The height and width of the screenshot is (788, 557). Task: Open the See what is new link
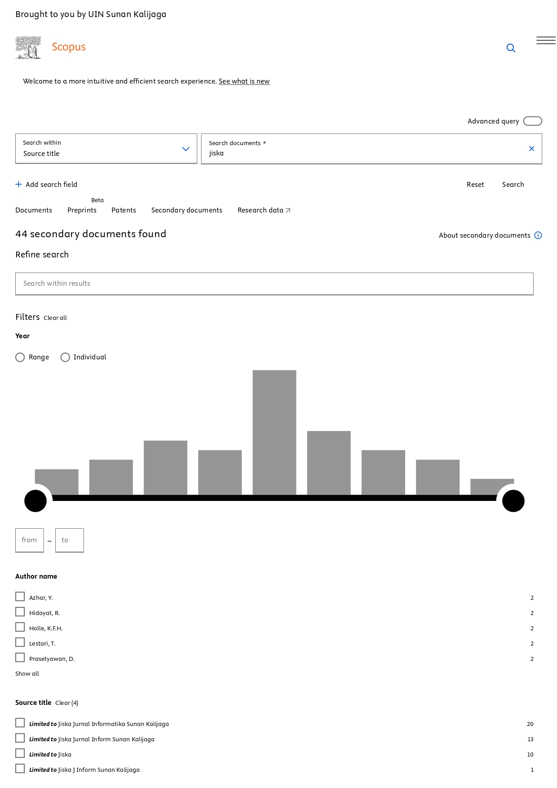coord(244,81)
